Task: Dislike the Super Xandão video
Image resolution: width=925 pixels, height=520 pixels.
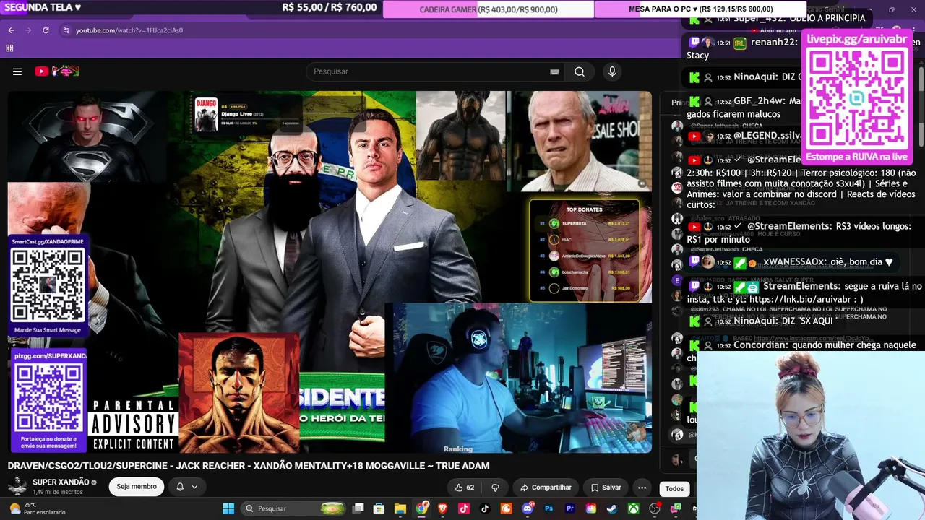Action: point(495,487)
